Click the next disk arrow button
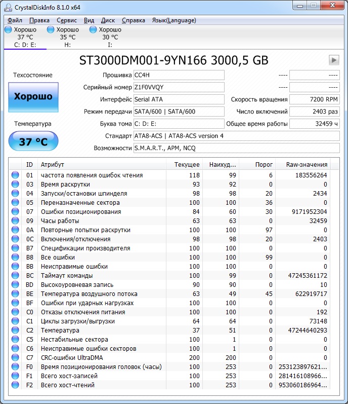The image size is (348, 404). pyautogui.click(x=333, y=60)
